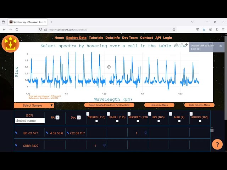The image size is (227, 170).
Task: Open the Dev Team page
Action: pyautogui.click(x=130, y=38)
